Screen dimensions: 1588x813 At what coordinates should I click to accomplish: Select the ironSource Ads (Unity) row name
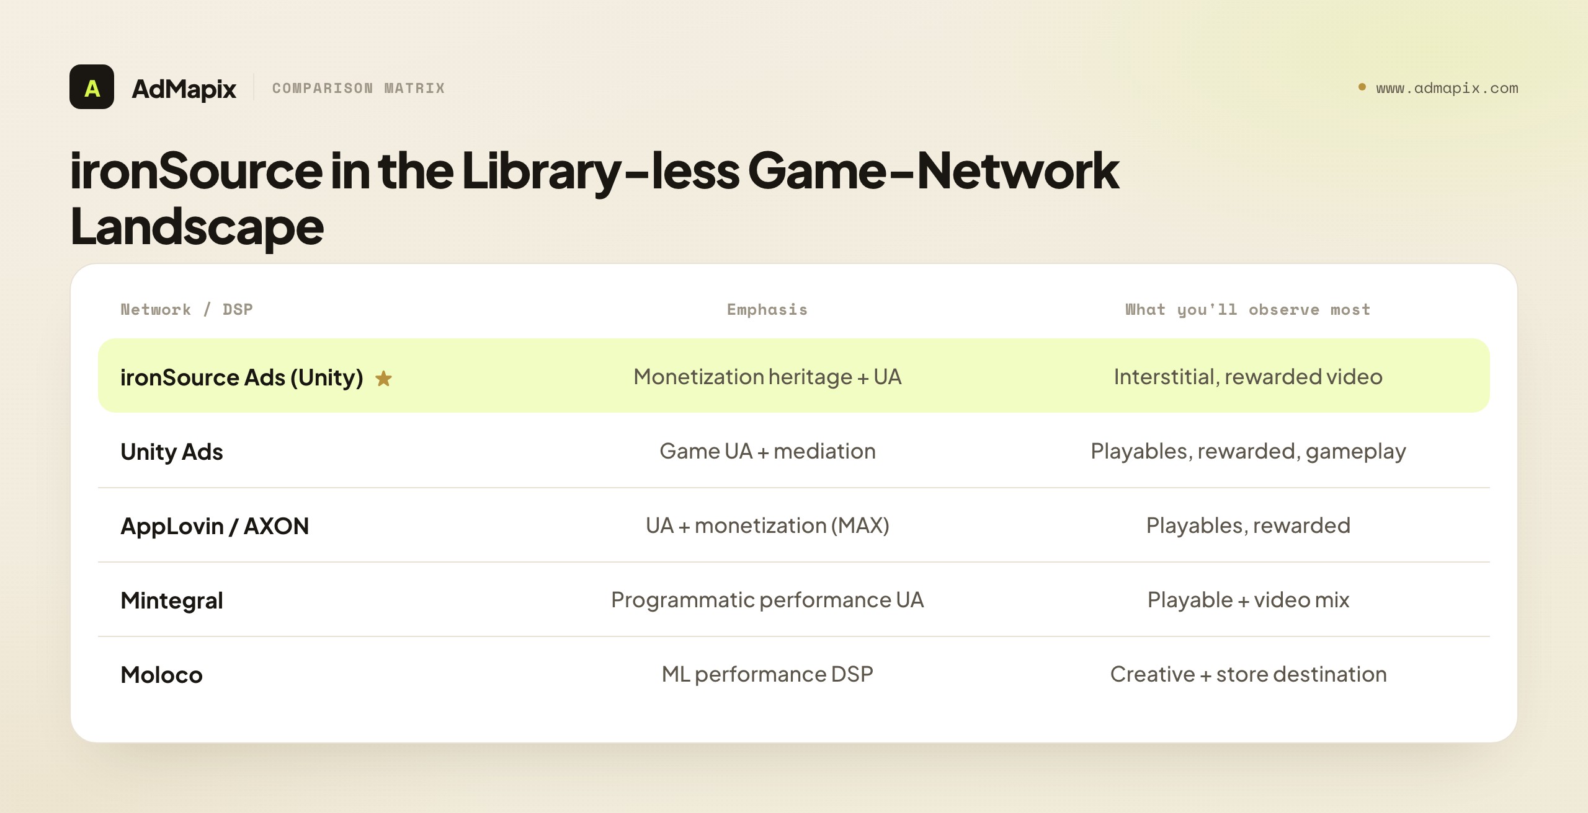(242, 377)
